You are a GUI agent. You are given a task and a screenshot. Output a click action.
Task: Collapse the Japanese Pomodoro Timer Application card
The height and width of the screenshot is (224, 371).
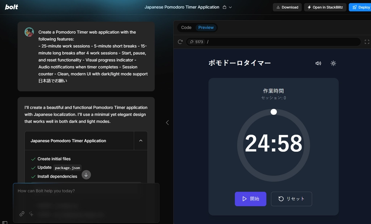click(x=141, y=141)
